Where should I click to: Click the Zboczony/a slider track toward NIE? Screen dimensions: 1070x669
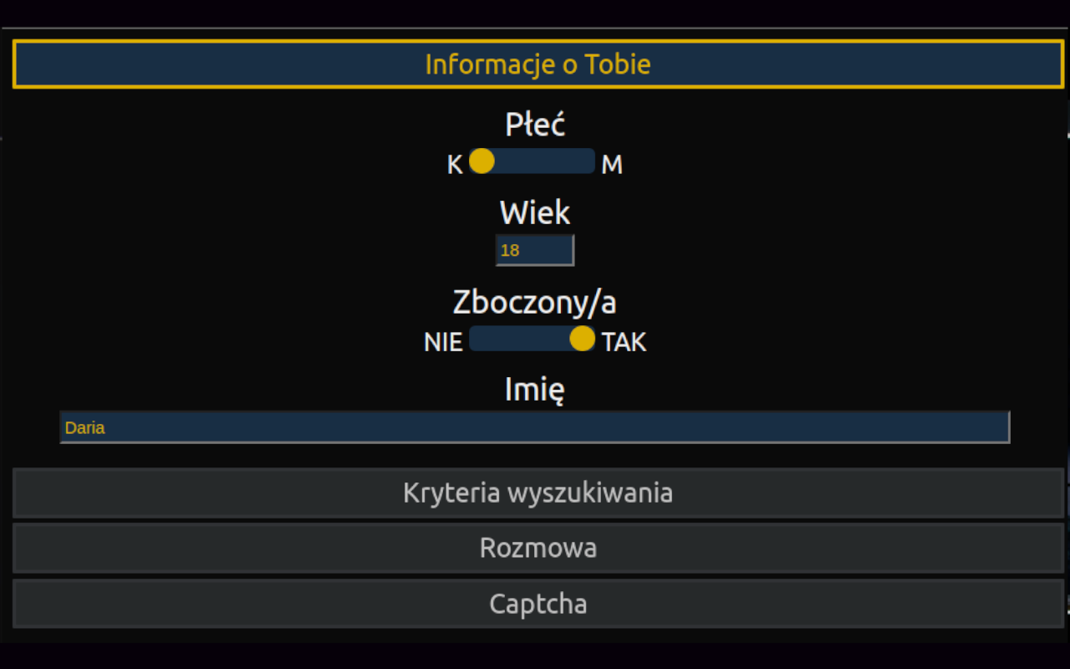pos(502,339)
